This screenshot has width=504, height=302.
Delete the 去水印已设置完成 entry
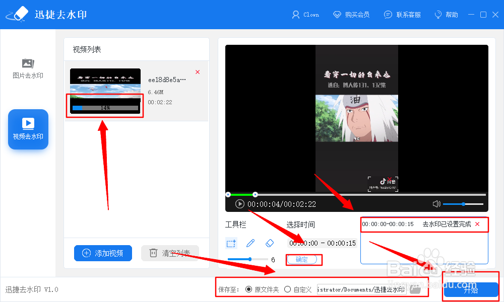(477, 224)
